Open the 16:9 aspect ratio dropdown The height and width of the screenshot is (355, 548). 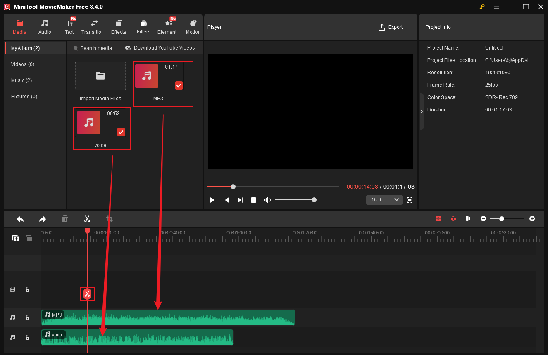tap(384, 199)
